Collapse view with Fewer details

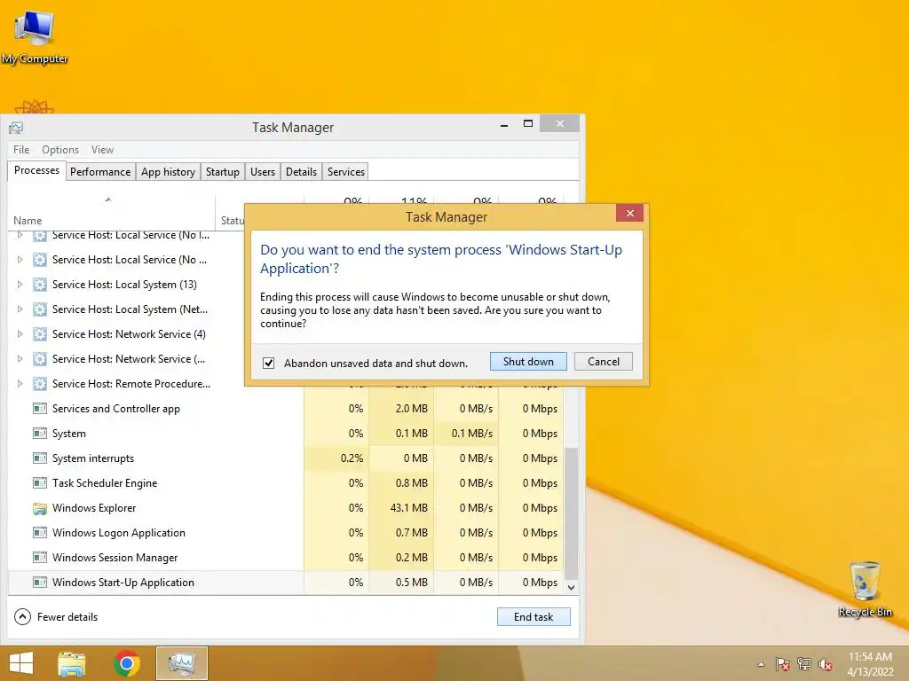[56, 617]
